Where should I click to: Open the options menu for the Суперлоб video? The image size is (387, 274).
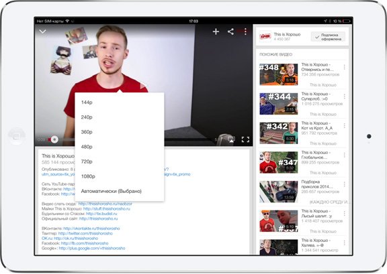(344, 96)
